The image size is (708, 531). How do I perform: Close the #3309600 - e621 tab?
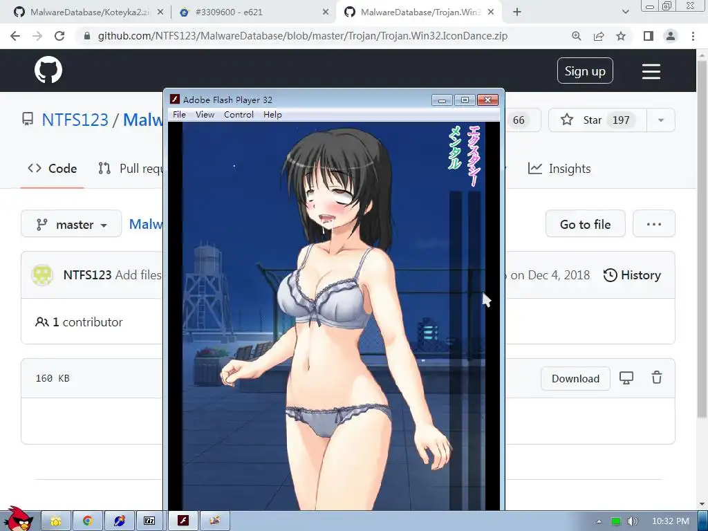pos(326,12)
